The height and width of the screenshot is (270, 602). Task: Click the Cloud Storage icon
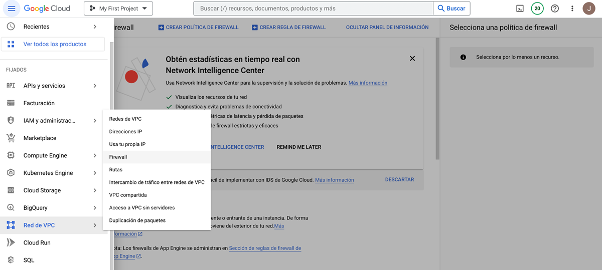coord(11,190)
